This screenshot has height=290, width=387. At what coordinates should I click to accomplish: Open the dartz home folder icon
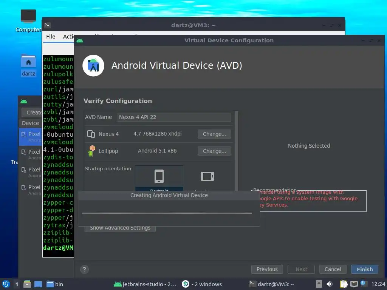tap(28, 65)
